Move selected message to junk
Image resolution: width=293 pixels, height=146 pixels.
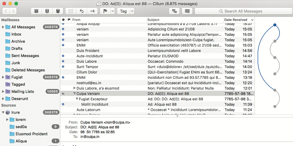(47, 11)
